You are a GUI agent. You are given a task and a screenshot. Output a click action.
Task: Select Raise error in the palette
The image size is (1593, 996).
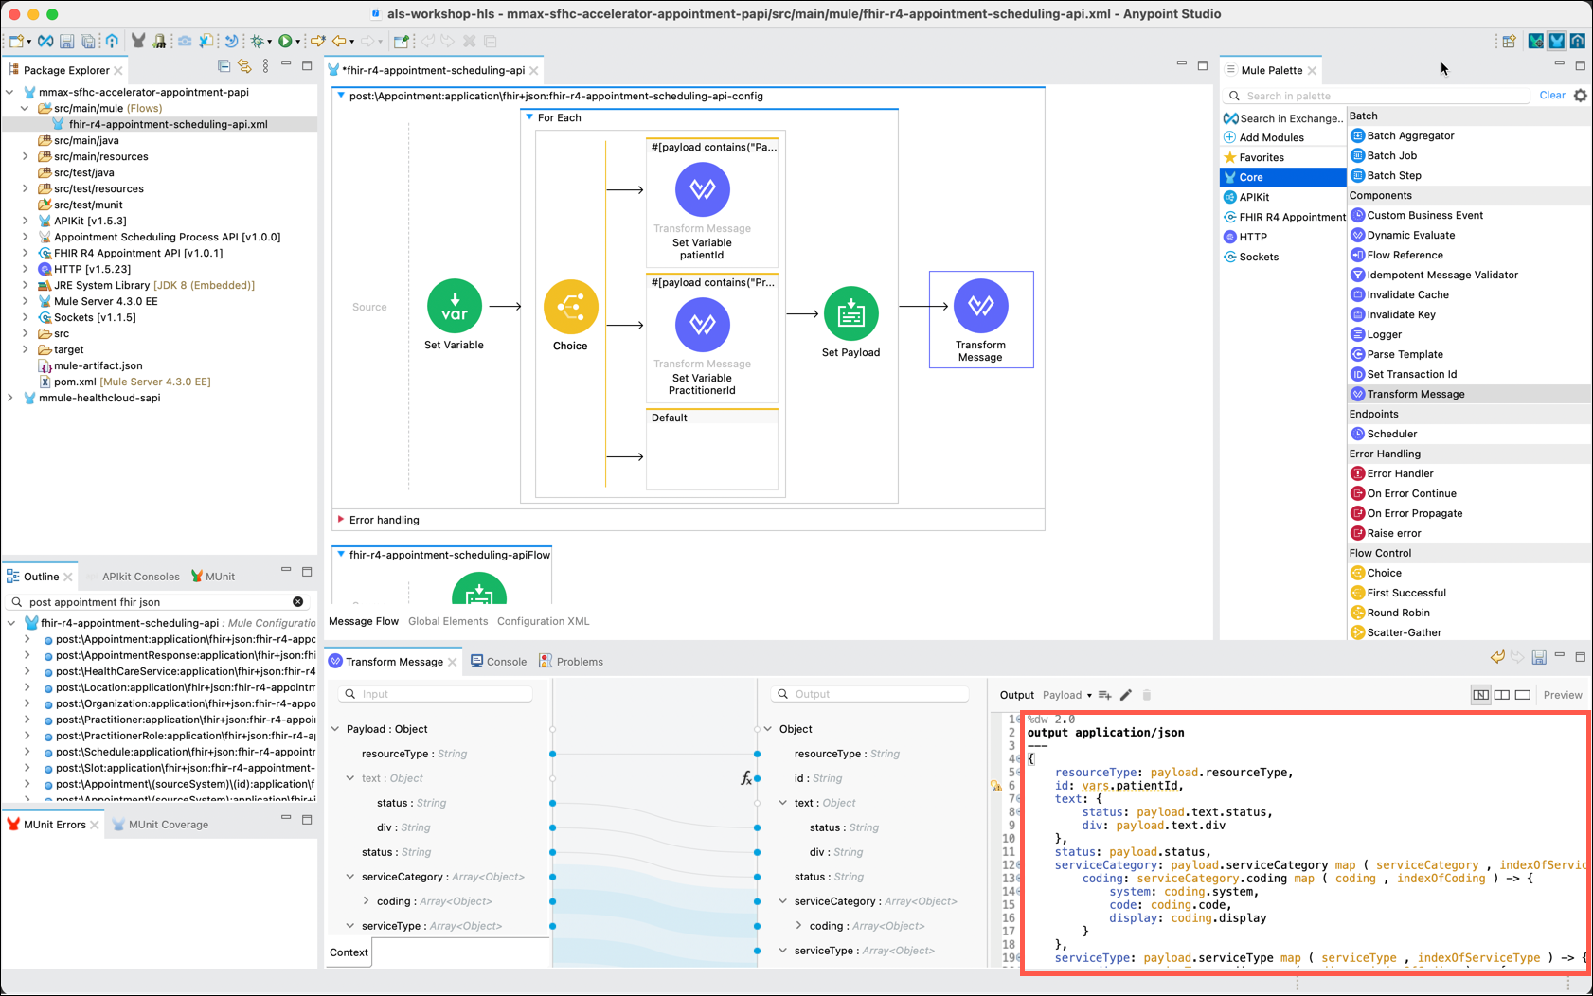click(1393, 533)
